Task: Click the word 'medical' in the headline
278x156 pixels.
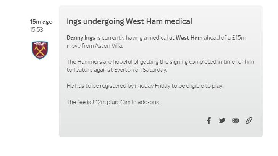Action: [178, 21]
